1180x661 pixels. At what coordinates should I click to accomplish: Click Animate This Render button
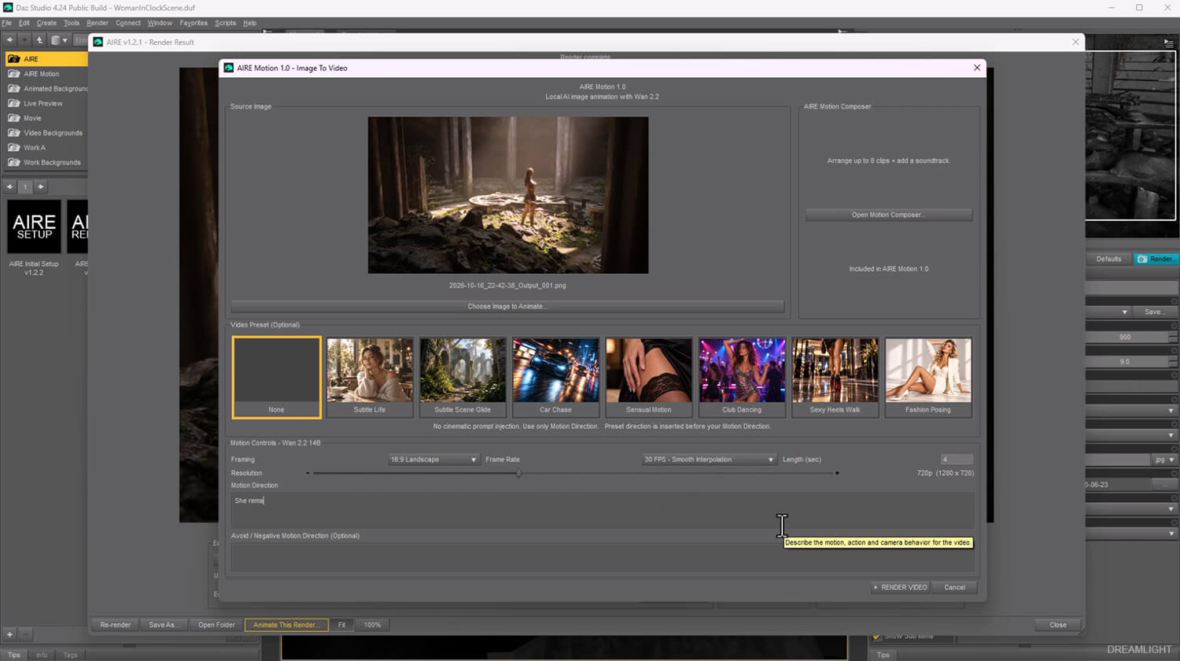pyautogui.click(x=286, y=625)
